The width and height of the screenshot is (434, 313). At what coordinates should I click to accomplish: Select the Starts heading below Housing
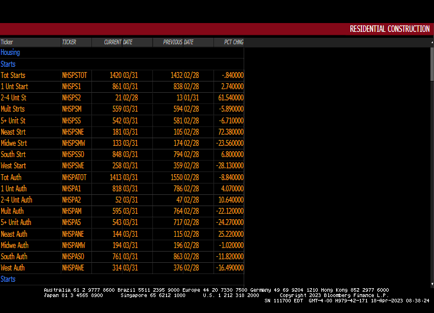coord(8,64)
